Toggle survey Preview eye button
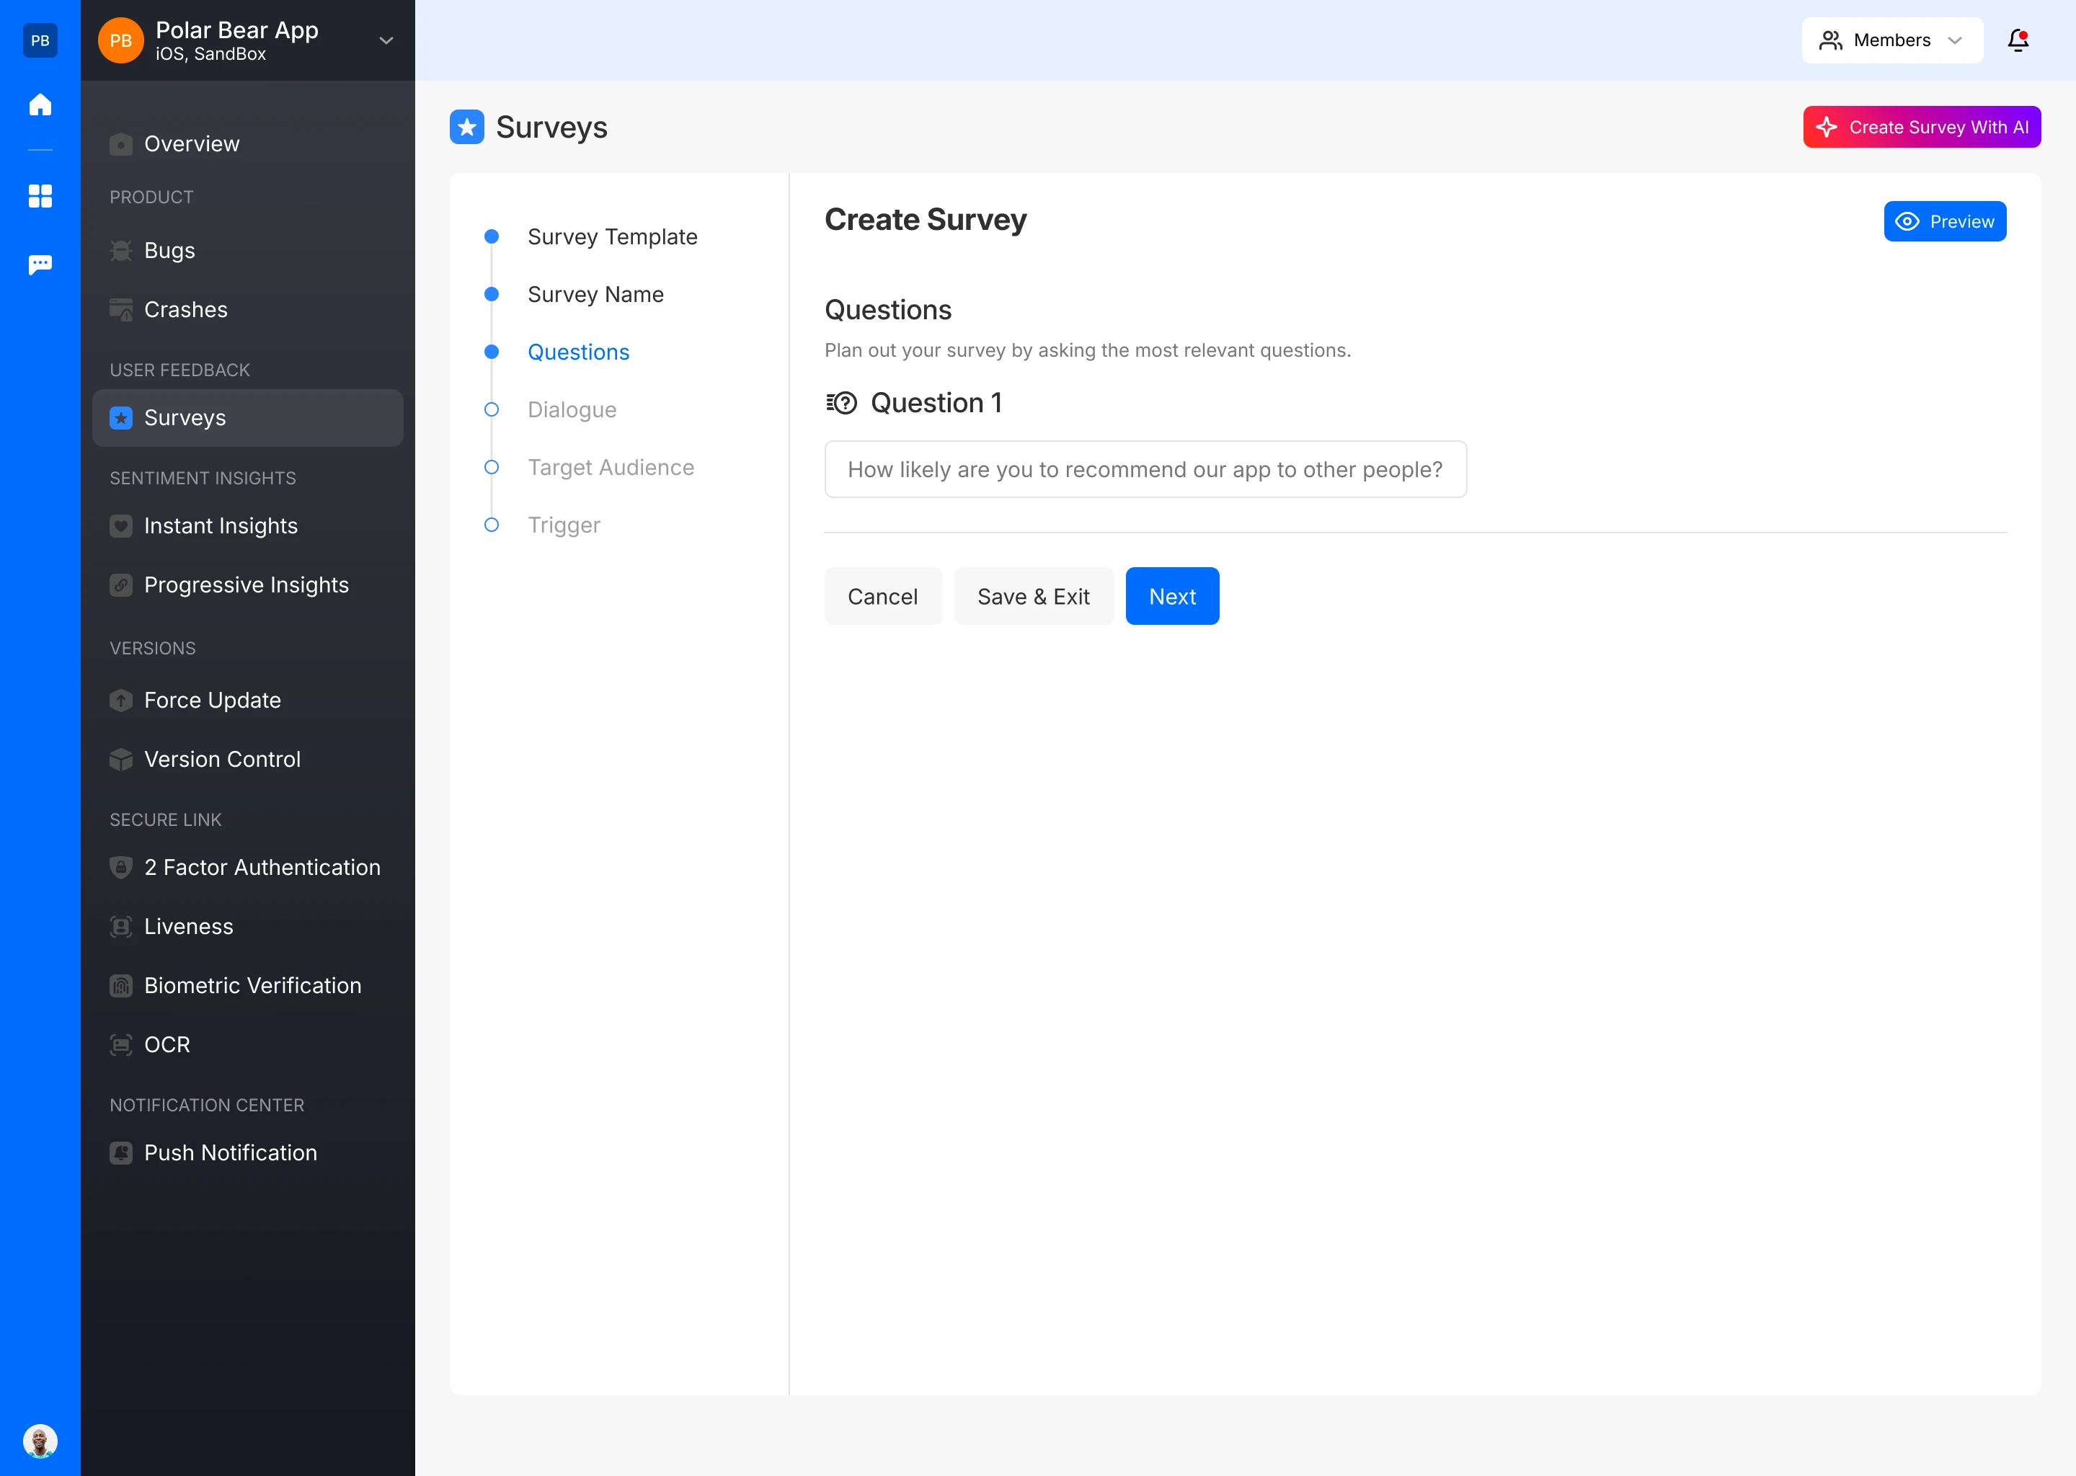Image resolution: width=2076 pixels, height=1476 pixels. 1944,222
